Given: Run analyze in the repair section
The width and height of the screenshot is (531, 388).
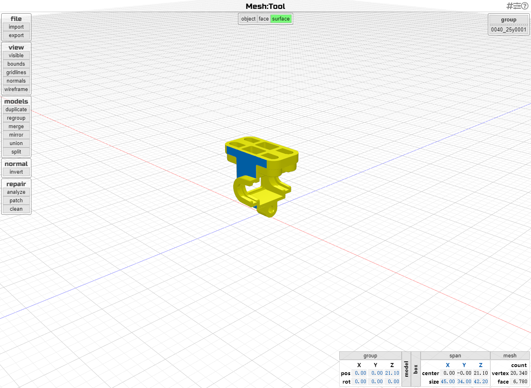Looking at the screenshot, I should point(16,192).
